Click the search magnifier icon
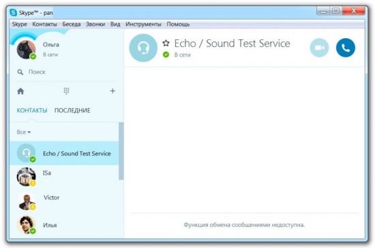This screenshot has height=248, width=375. point(20,72)
